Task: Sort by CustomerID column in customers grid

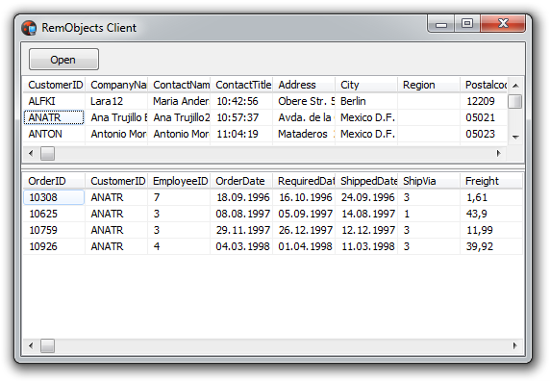Action: pos(54,85)
